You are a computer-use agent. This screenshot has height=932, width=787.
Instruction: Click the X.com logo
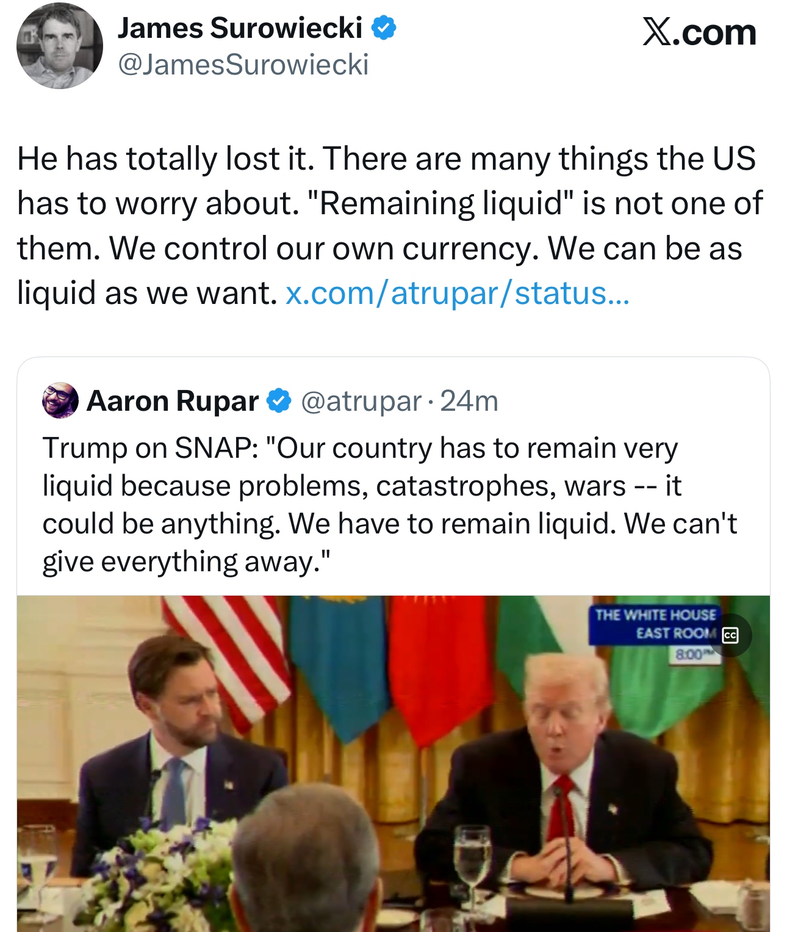[x=699, y=32]
